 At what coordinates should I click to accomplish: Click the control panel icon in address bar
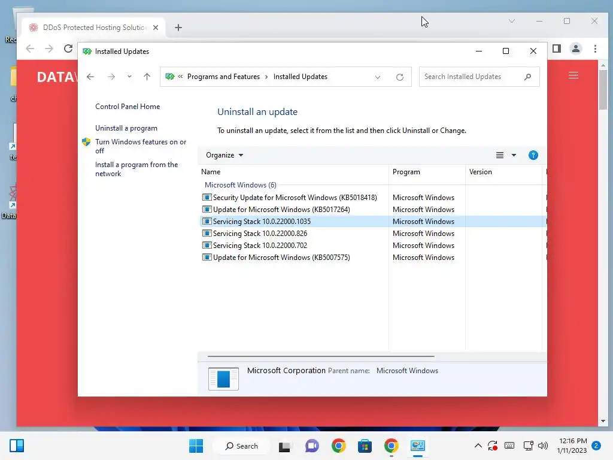pyautogui.click(x=169, y=77)
